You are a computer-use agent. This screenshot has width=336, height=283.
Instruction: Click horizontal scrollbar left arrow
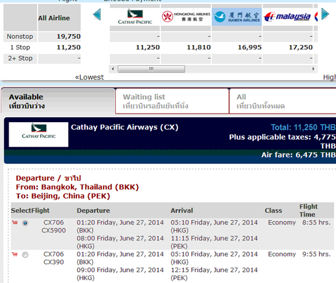coord(113,69)
